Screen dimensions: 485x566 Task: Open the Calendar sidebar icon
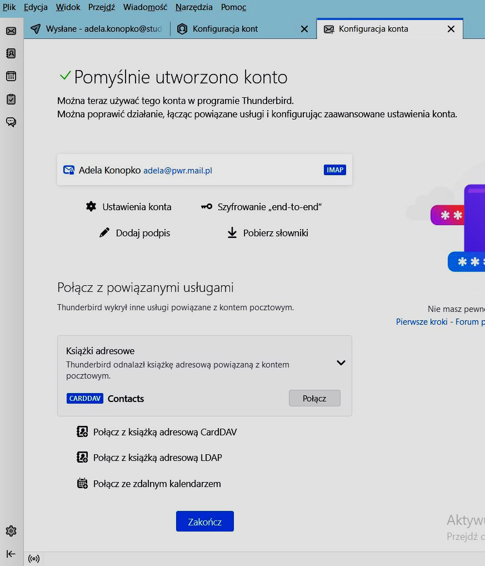pyautogui.click(x=11, y=76)
